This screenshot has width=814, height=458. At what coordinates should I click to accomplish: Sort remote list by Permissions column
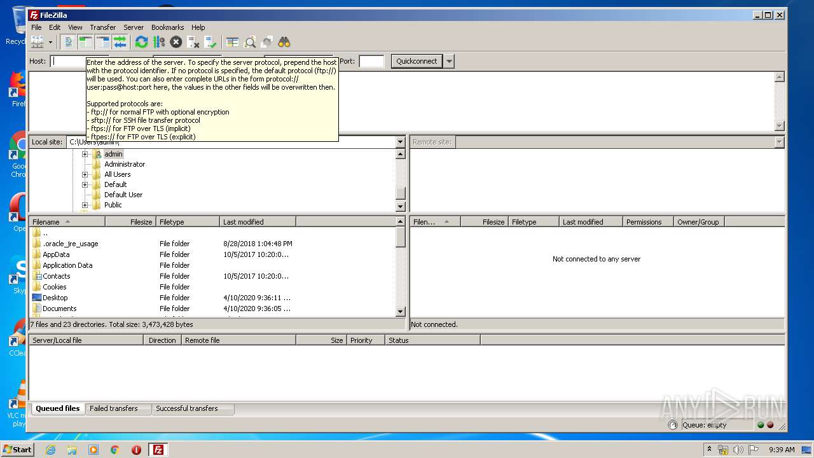point(648,222)
